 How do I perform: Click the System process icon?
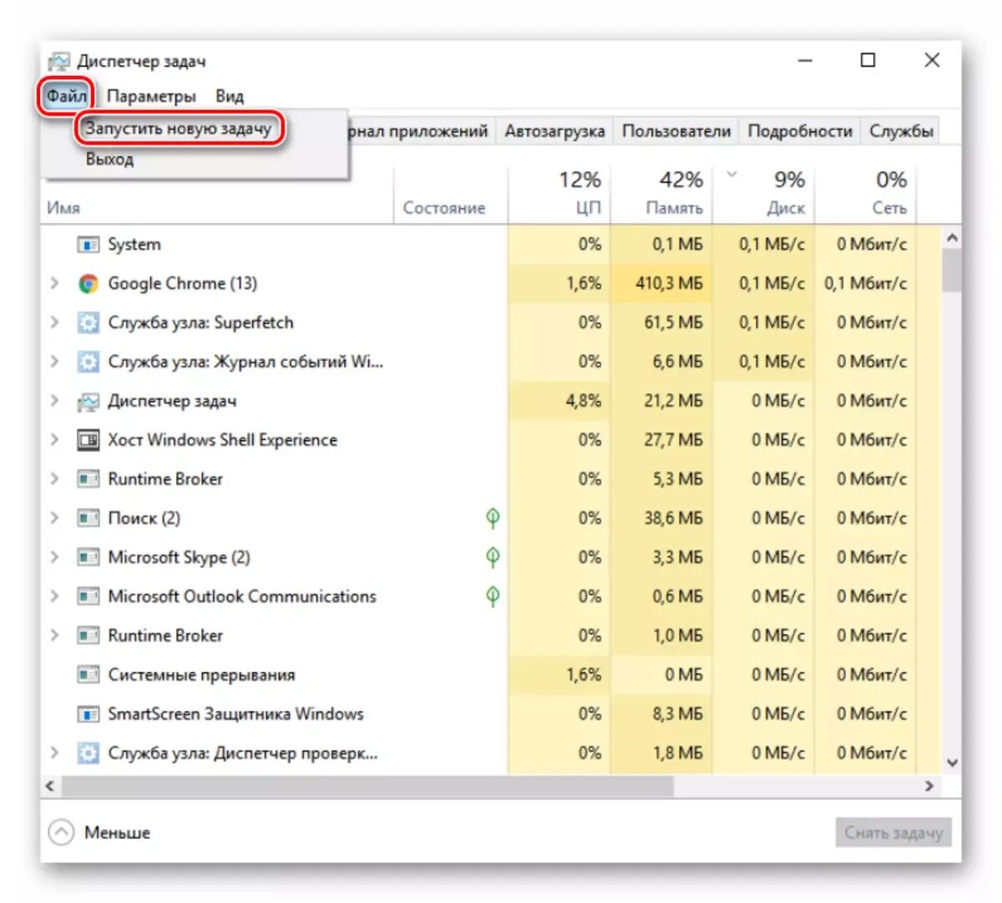pos(88,245)
